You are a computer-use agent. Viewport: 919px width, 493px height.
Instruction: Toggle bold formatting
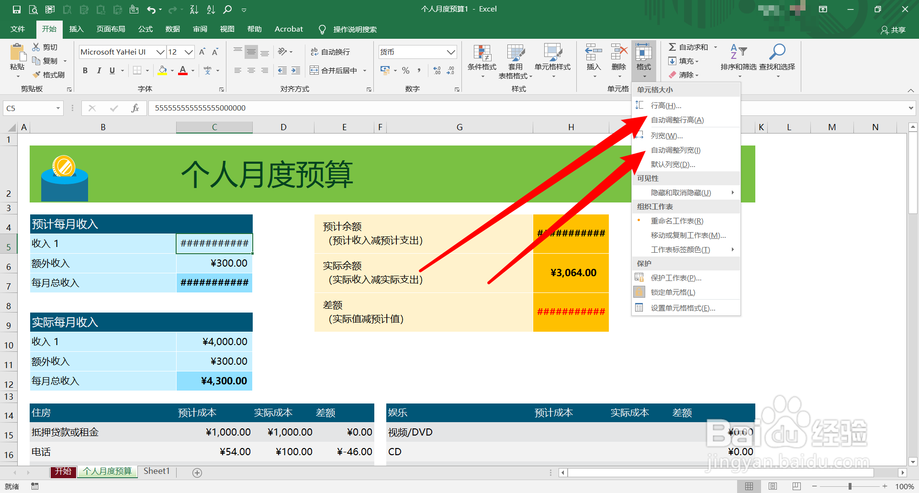click(85, 70)
